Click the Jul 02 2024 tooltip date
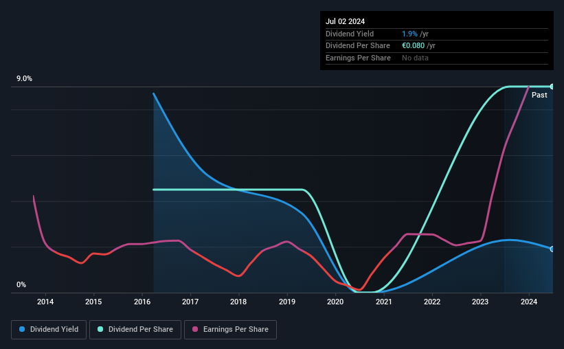 346,21
